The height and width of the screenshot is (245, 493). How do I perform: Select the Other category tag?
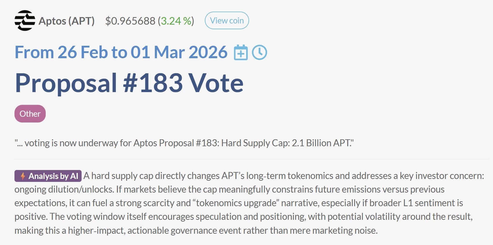point(30,114)
